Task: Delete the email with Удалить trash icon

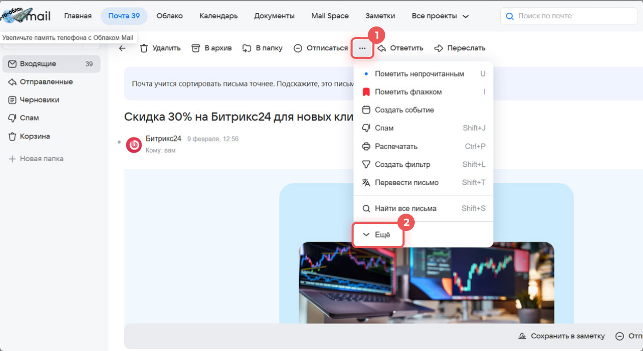Action: [x=160, y=48]
